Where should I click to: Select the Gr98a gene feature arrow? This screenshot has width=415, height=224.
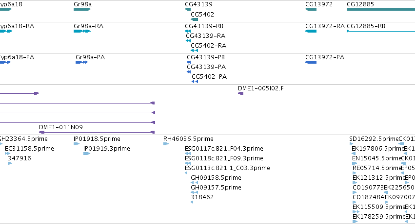point(82,9)
